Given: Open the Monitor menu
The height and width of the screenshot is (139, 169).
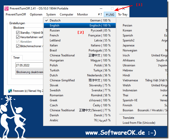Looking at the screenshot, I should [x=83, y=14].
